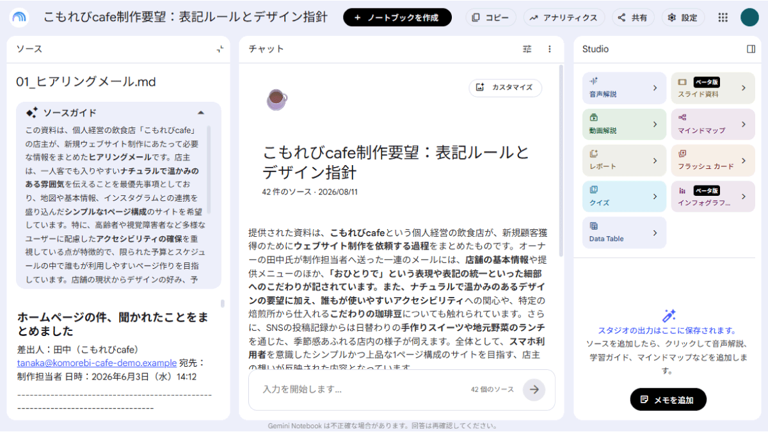The image size is (768, 432).
Task: Click the ノートブックを作成 button
Action: tap(397, 17)
